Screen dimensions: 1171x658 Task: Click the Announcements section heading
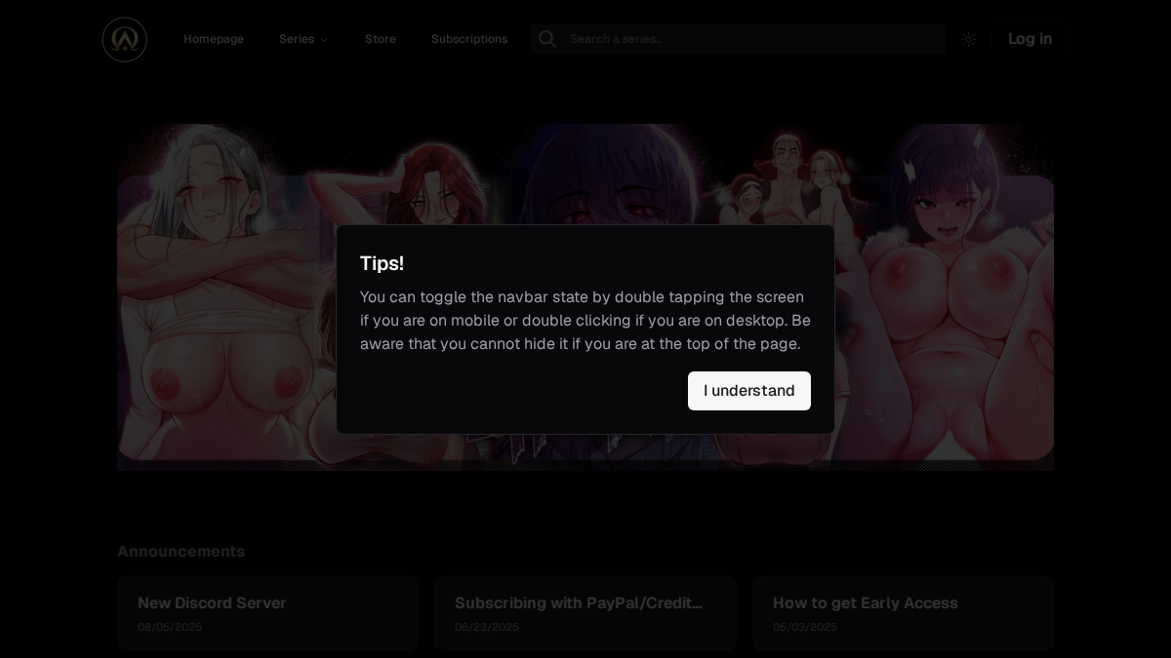tap(181, 552)
